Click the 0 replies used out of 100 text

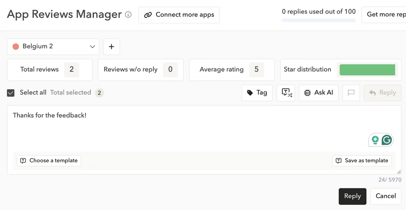pos(319,11)
